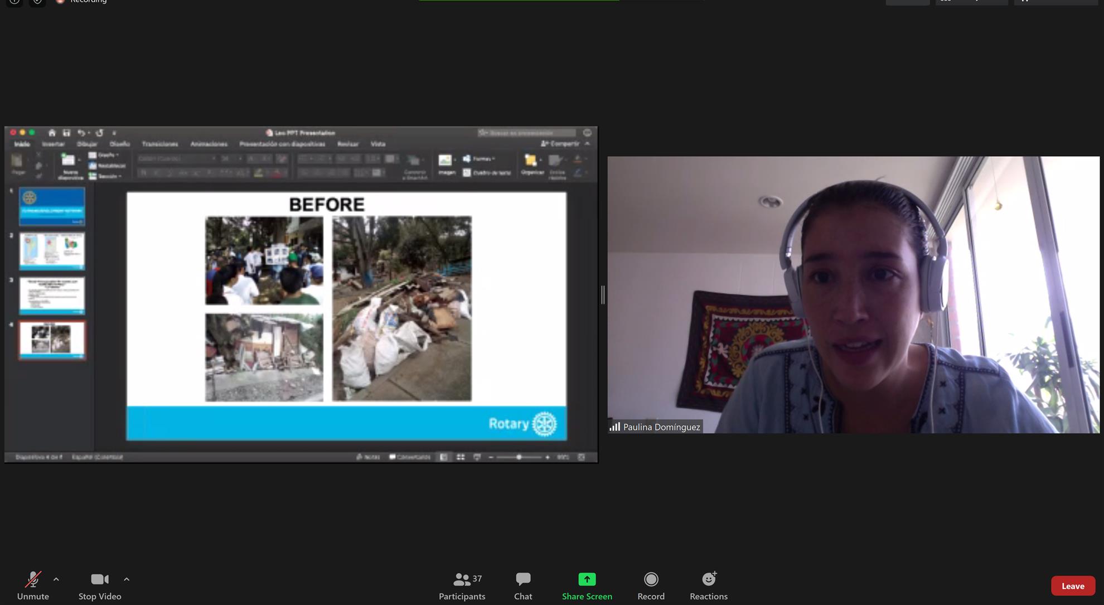
Task: Select first slide thumbnail in panel
Action: (52, 206)
